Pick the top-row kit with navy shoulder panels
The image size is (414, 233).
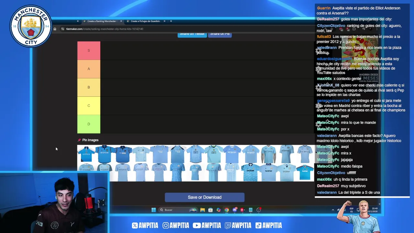click(177, 154)
